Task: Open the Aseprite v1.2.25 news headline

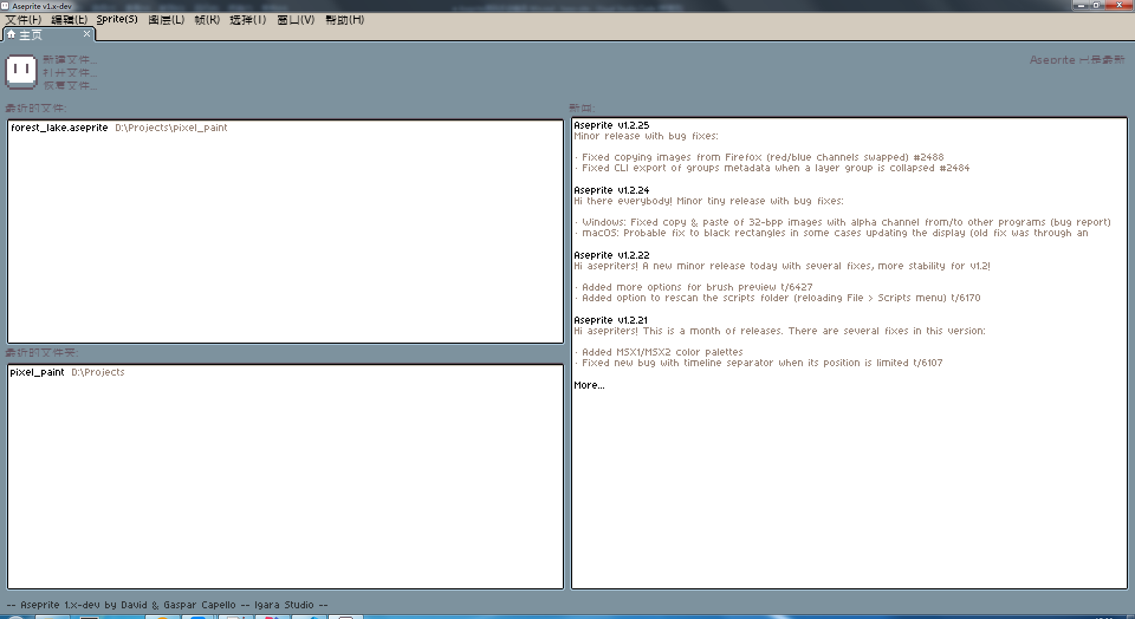Action: point(611,125)
